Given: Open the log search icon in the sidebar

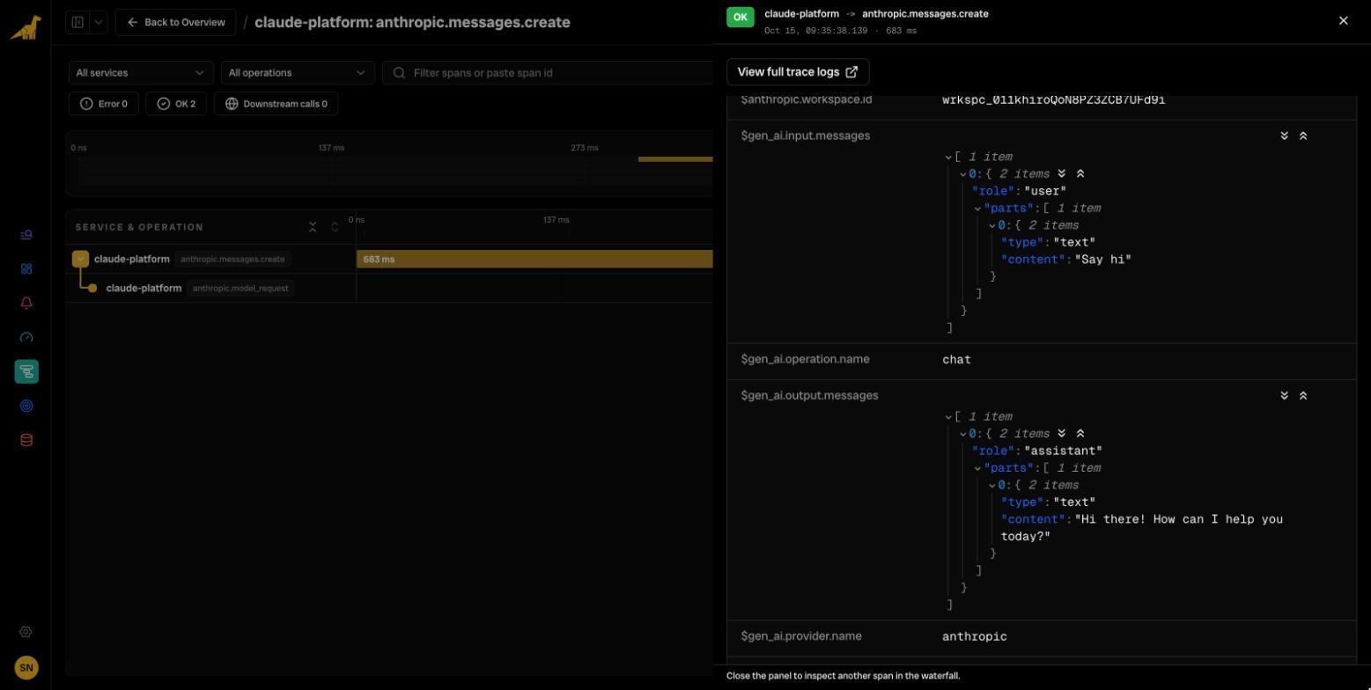Looking at the screenshot, I should click(26, 235).
